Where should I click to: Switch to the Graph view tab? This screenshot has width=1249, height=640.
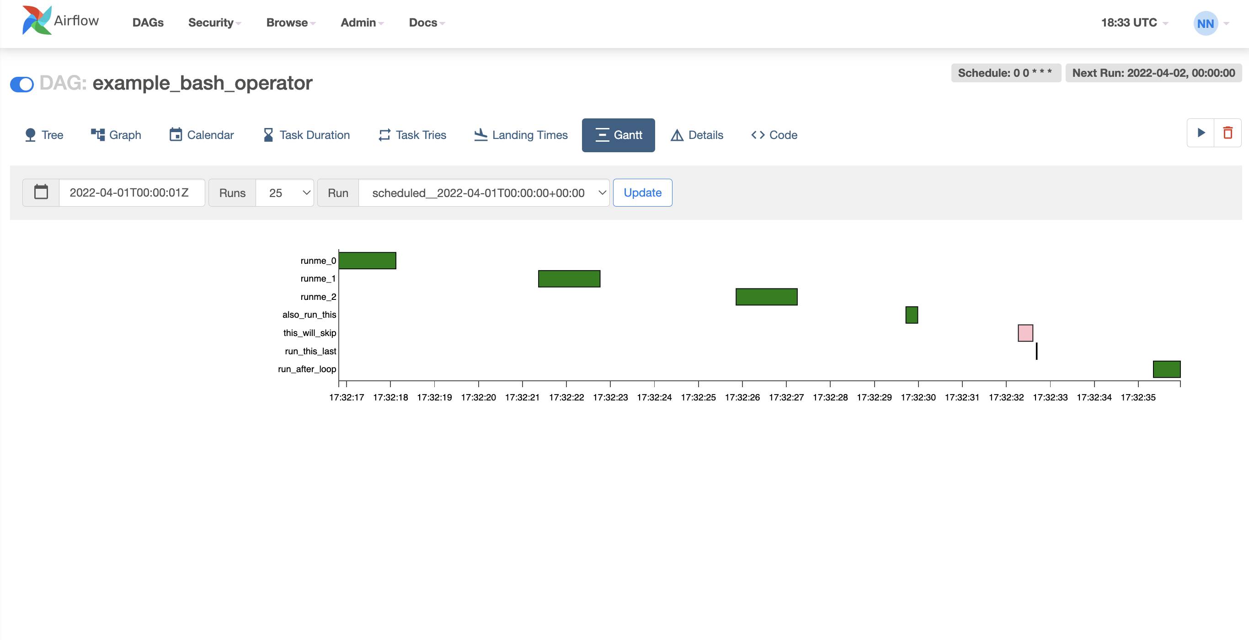(116, 135)
